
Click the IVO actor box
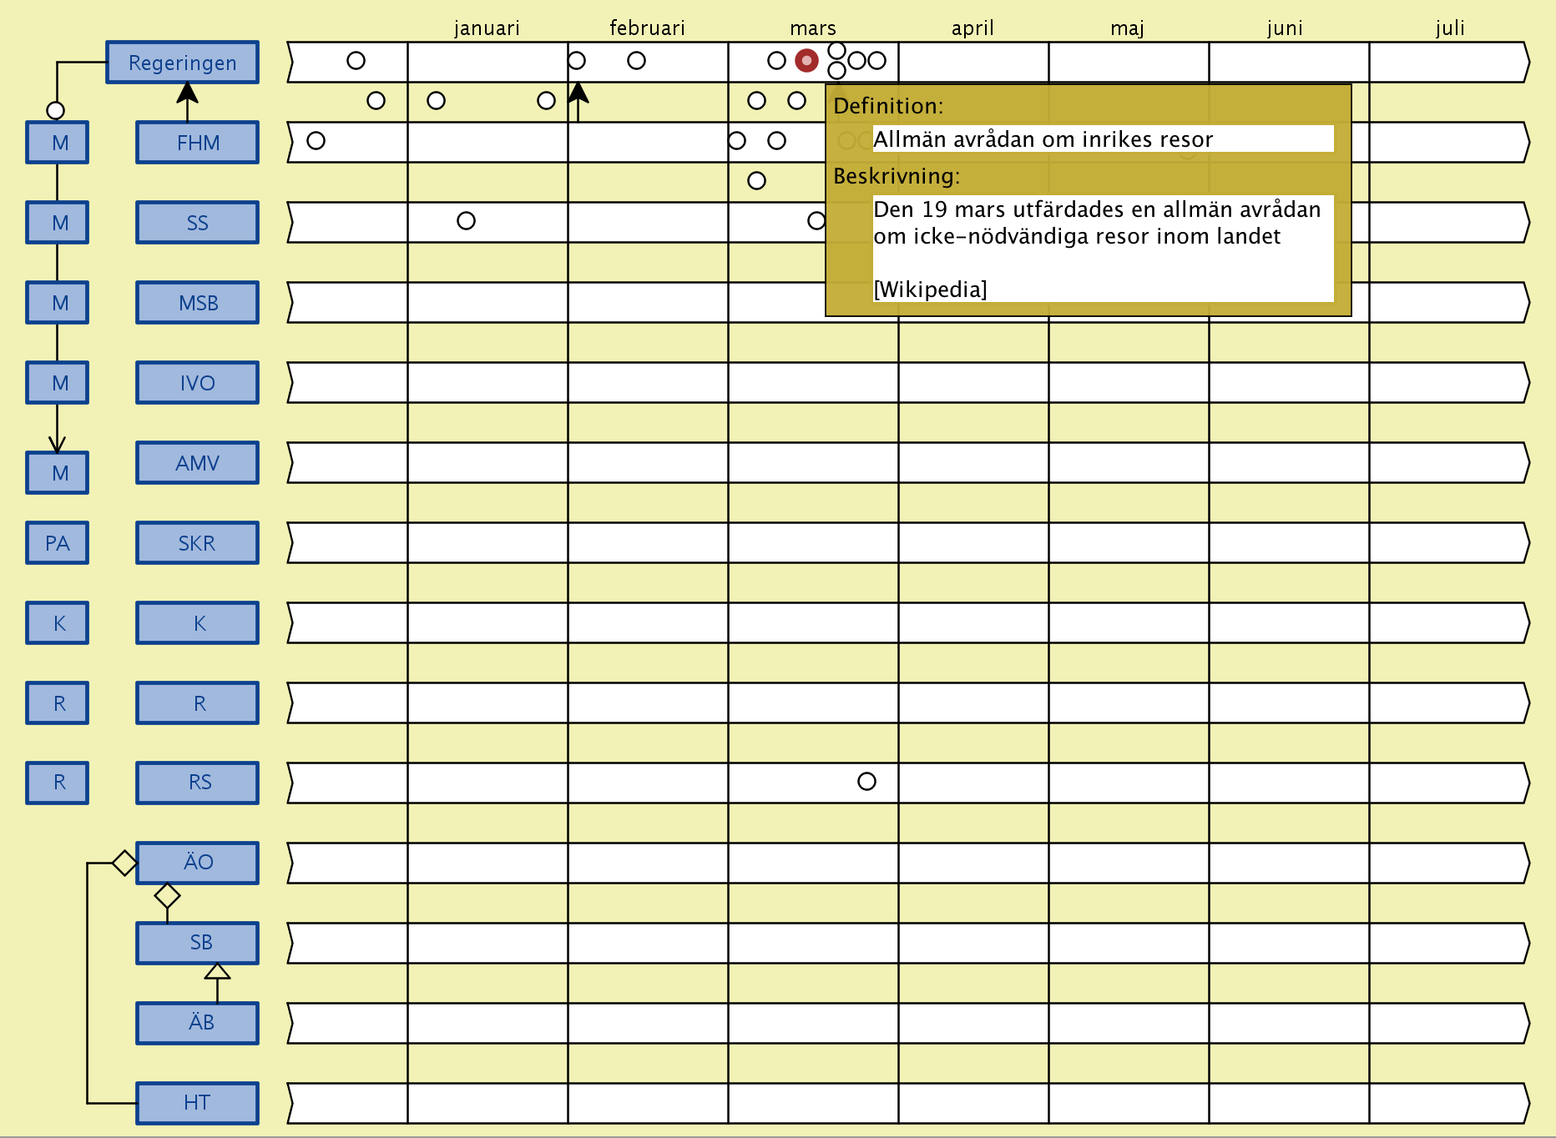pos(197,383)
